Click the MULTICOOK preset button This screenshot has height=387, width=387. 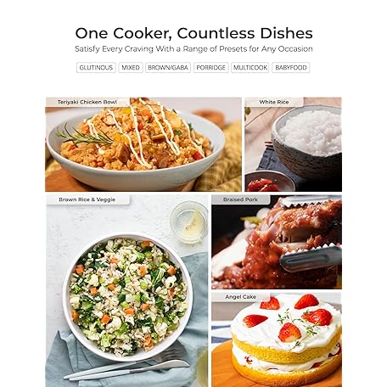click(250, 68)
